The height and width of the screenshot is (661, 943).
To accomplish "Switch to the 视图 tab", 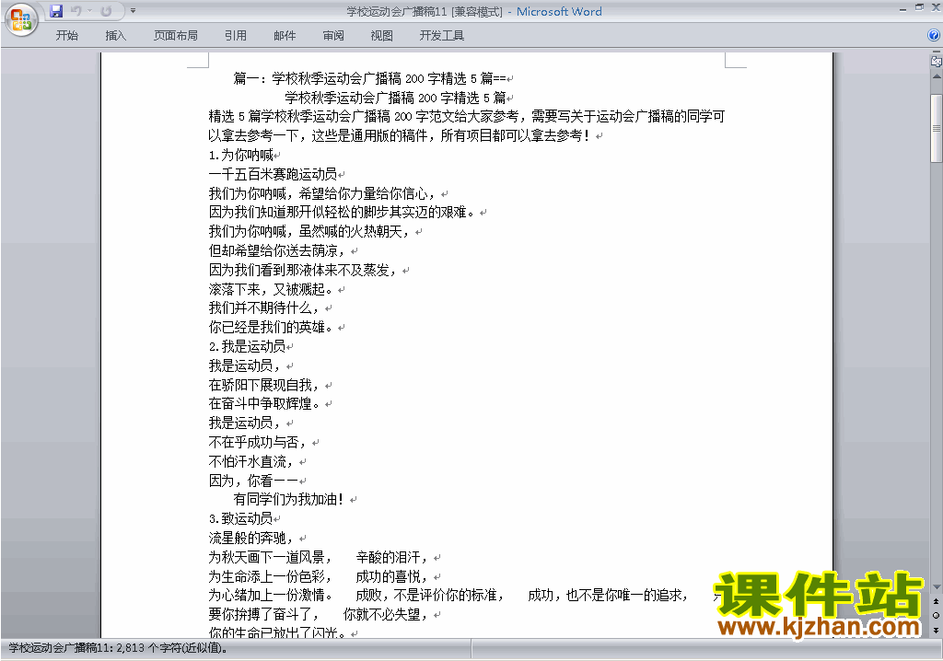I will (382, 36).
